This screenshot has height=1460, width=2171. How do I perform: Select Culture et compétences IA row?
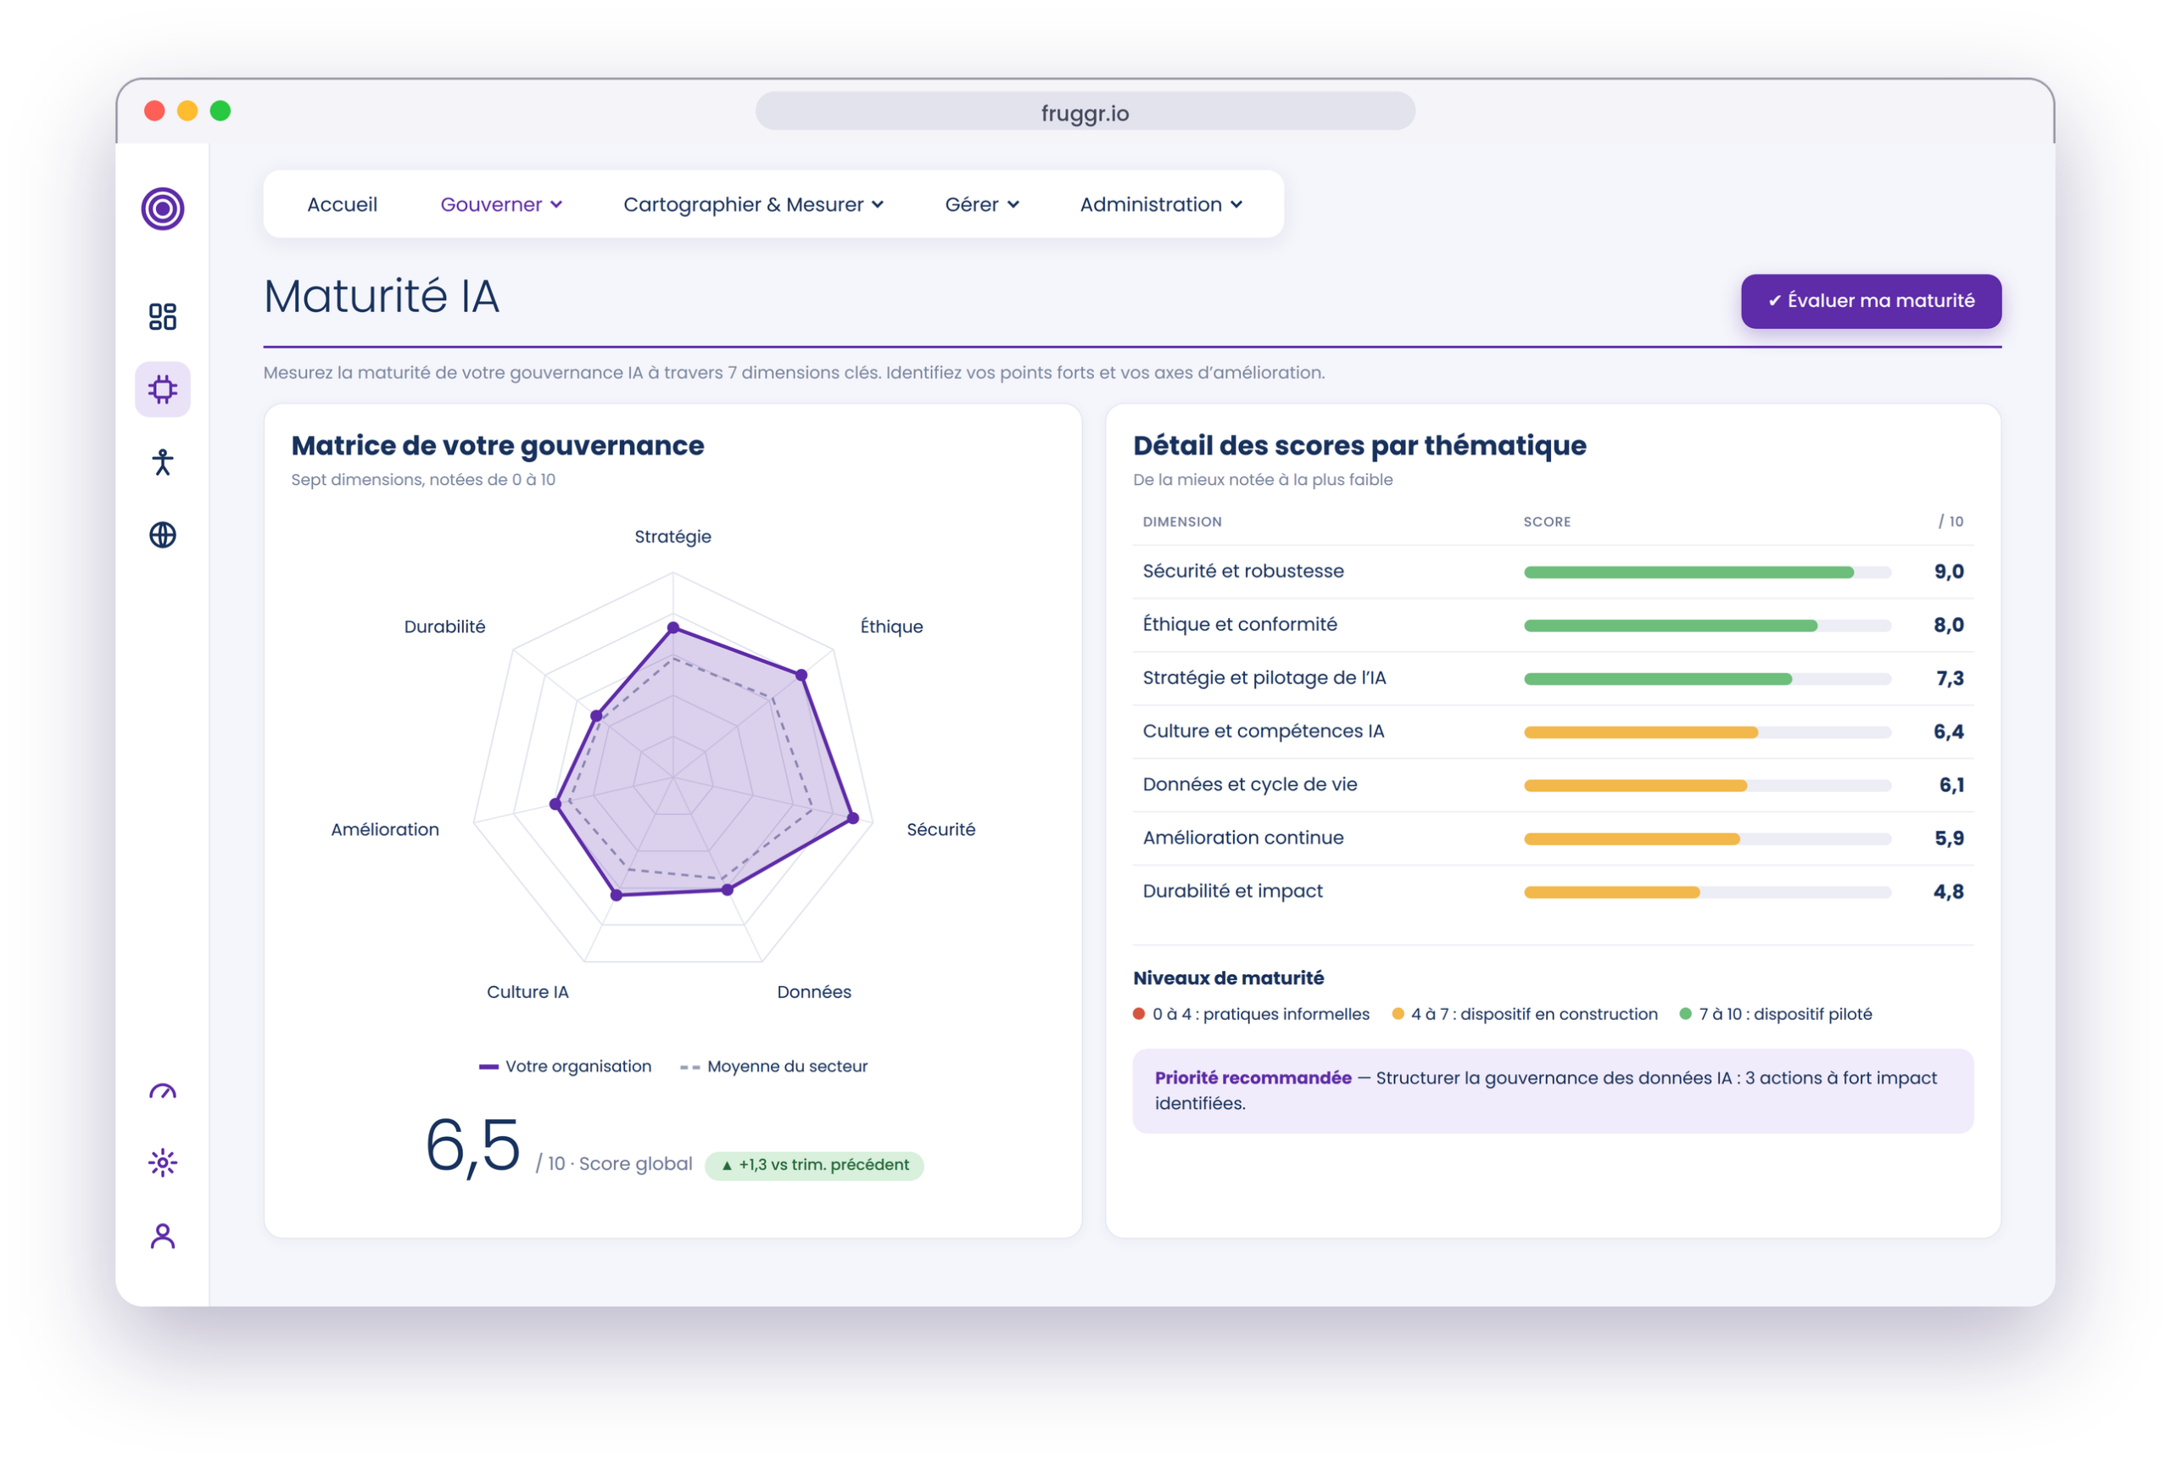pos(1553,731)
